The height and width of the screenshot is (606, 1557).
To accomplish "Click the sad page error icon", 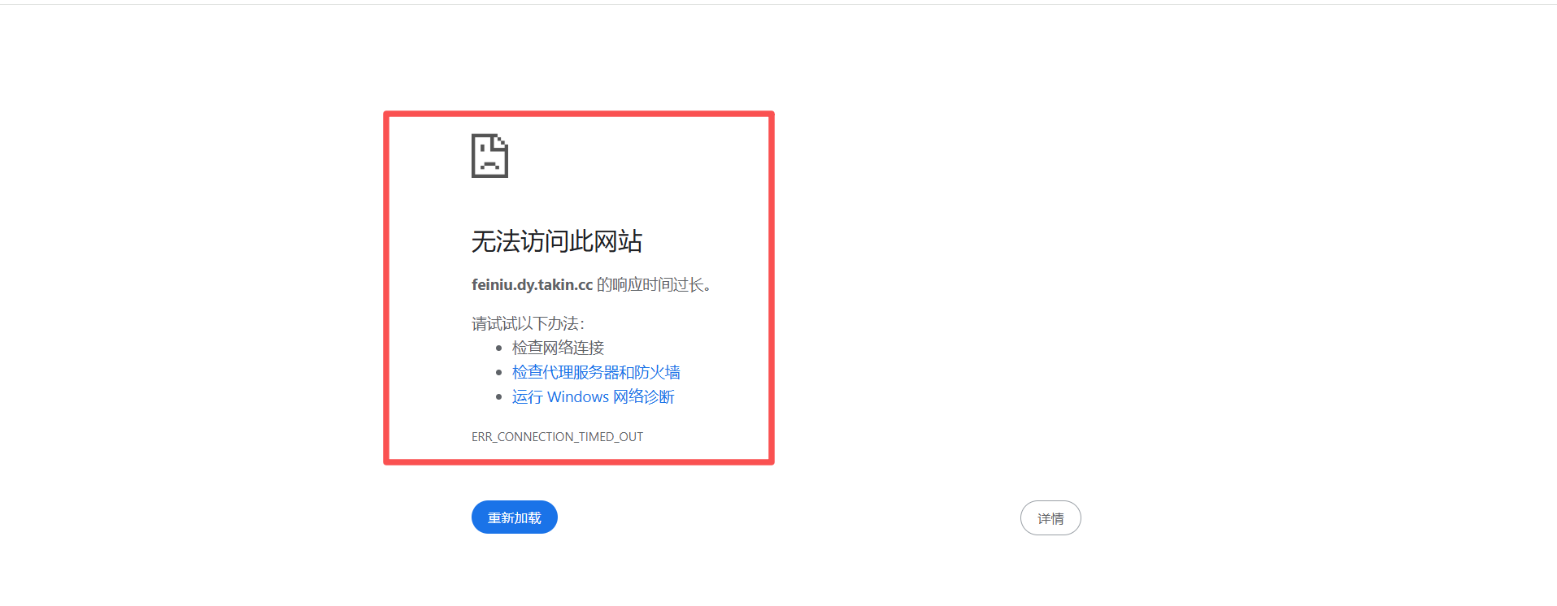I will click(489, 156).
